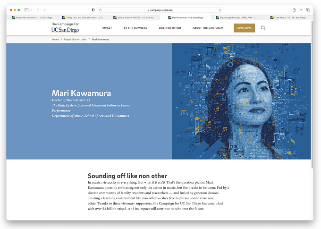Open ABOUT THE CAMPAIGN menu item
This screenshot has width=321, height=229.
(x=208, y=28)
